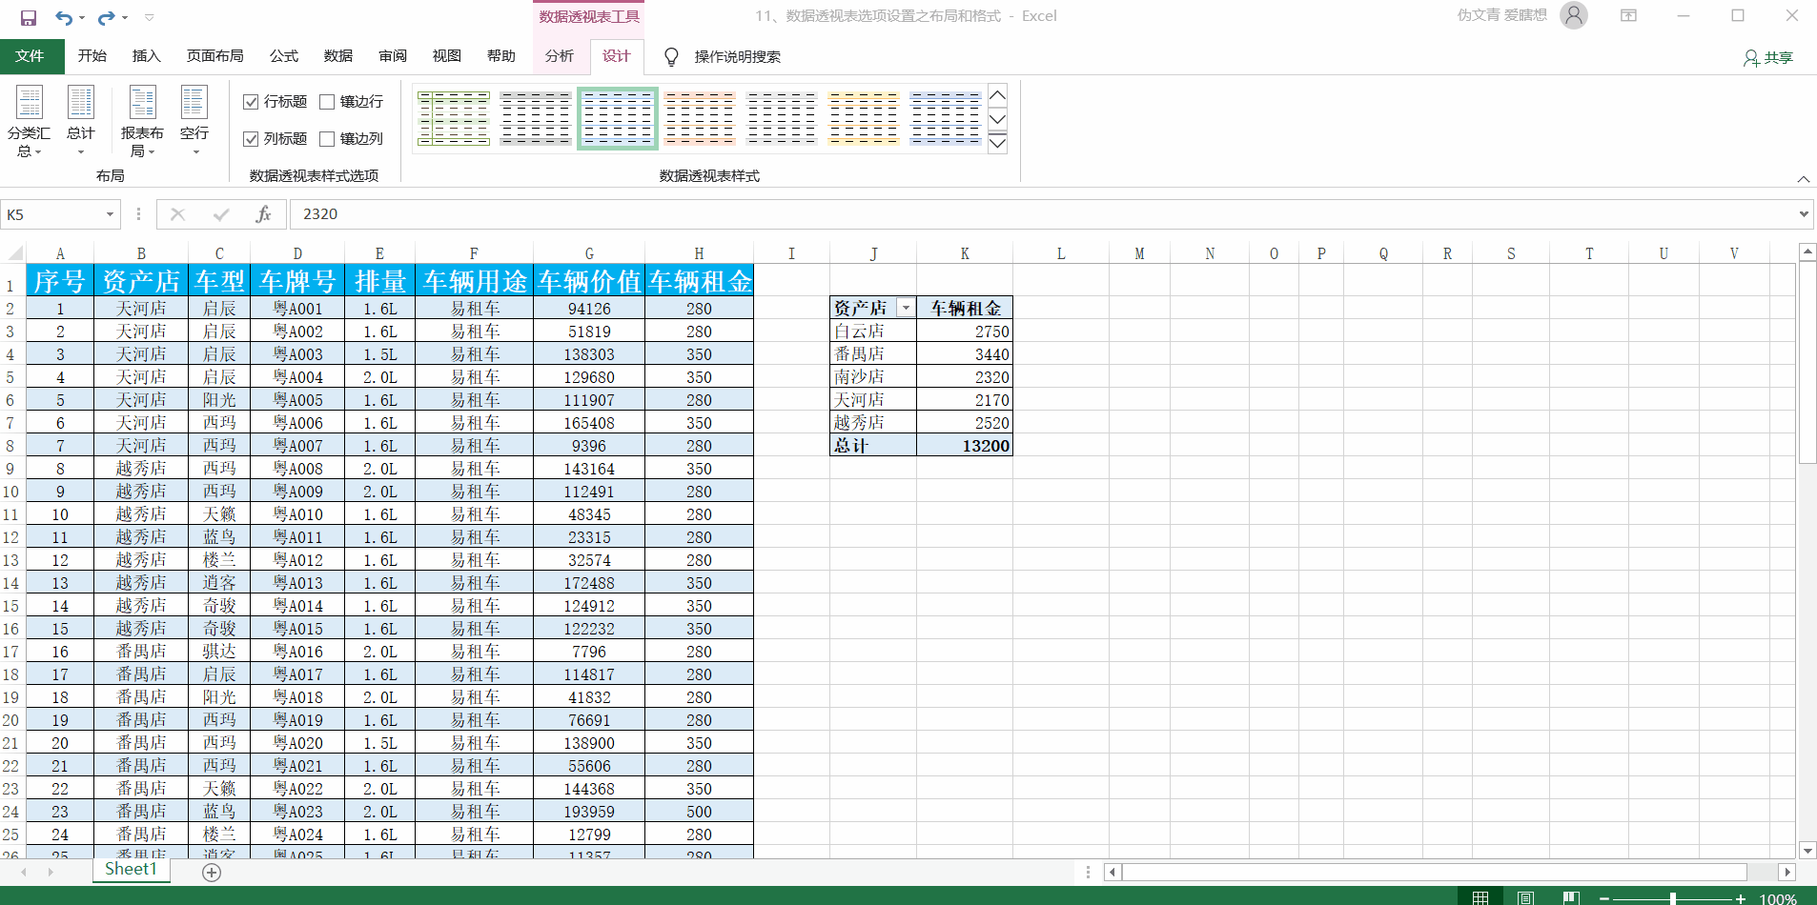Switch to the 公式 Formulas tab

pyautogui.click(x=284, y=56)
